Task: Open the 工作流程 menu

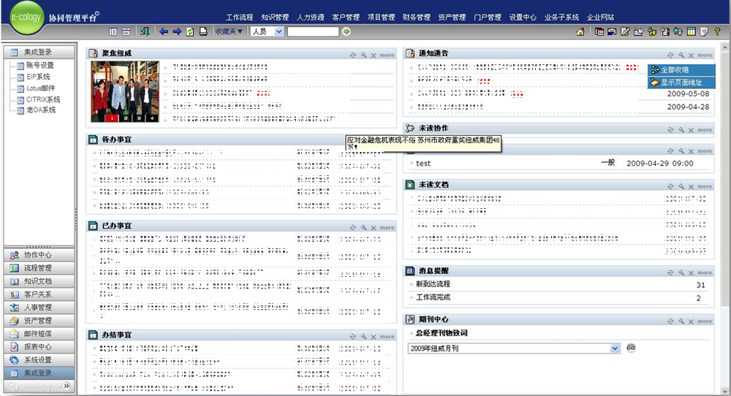Action: point(240,18)
